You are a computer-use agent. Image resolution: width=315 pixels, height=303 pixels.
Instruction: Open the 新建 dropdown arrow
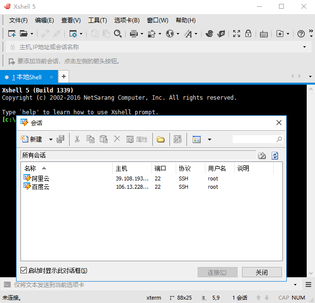pyautogui.click(x=51, y=140)
